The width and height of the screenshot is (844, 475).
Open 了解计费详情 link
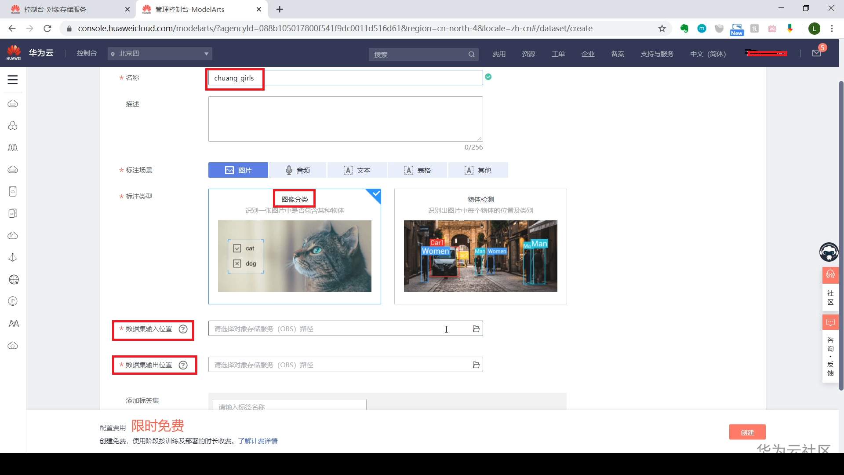point(258,441)
